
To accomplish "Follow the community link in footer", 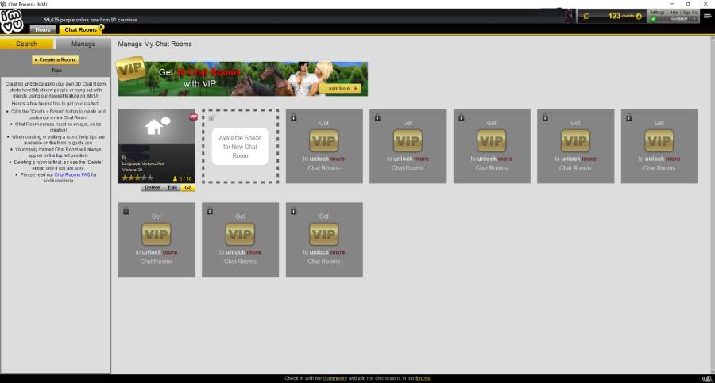I will pos(335,378).
